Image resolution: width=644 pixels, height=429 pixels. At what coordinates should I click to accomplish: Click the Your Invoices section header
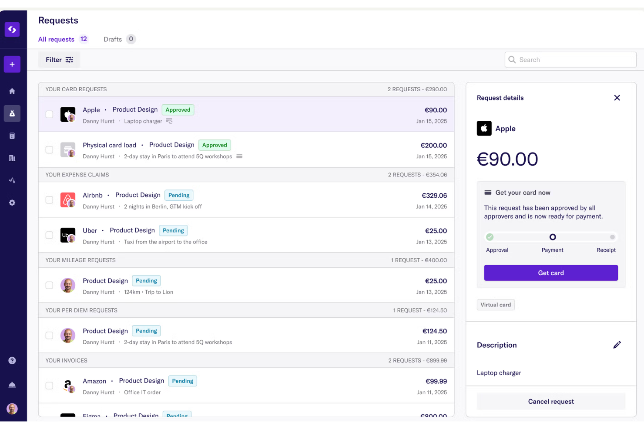coord(246,360)
